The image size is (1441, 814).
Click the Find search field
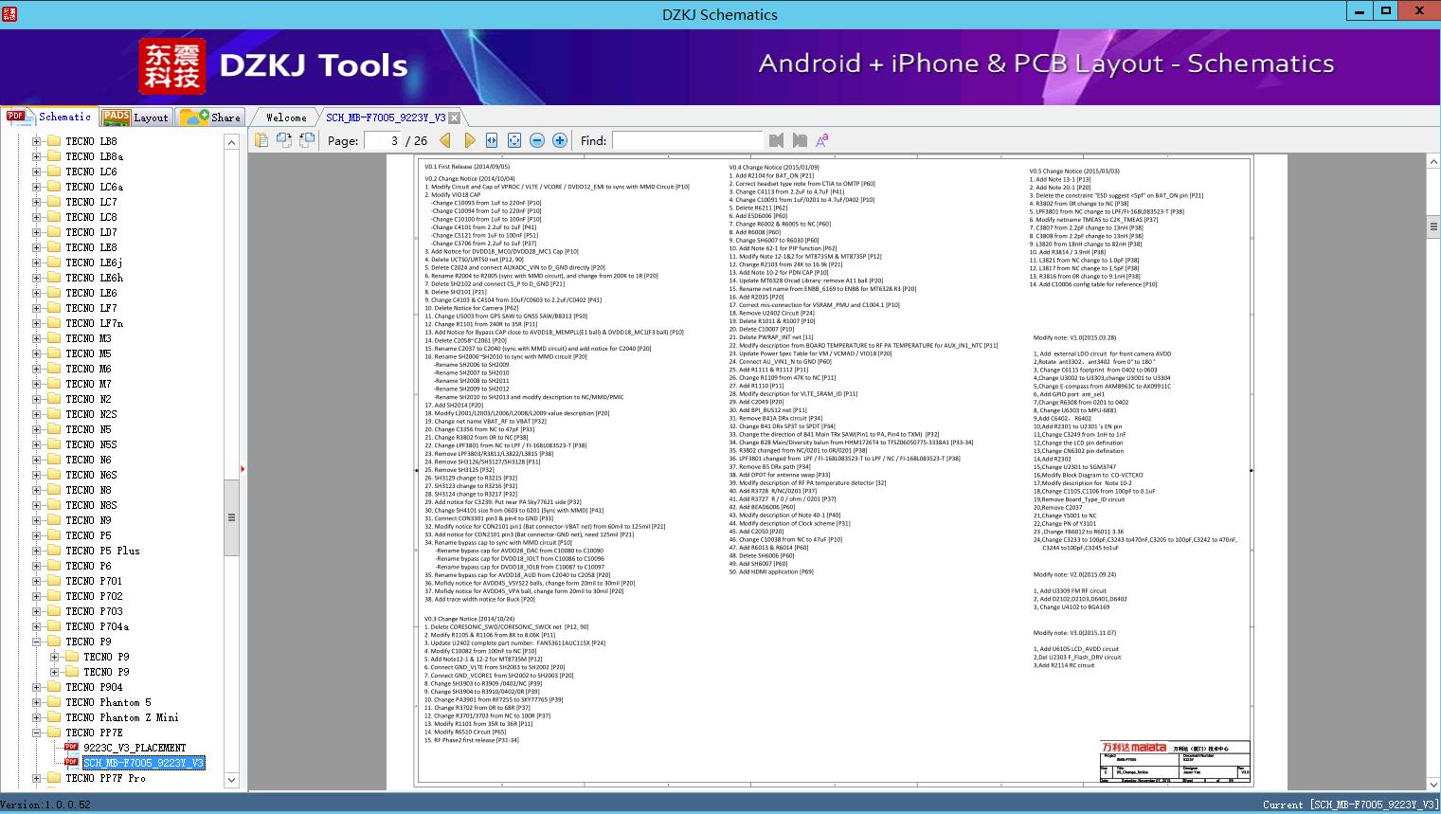[687, 140]
